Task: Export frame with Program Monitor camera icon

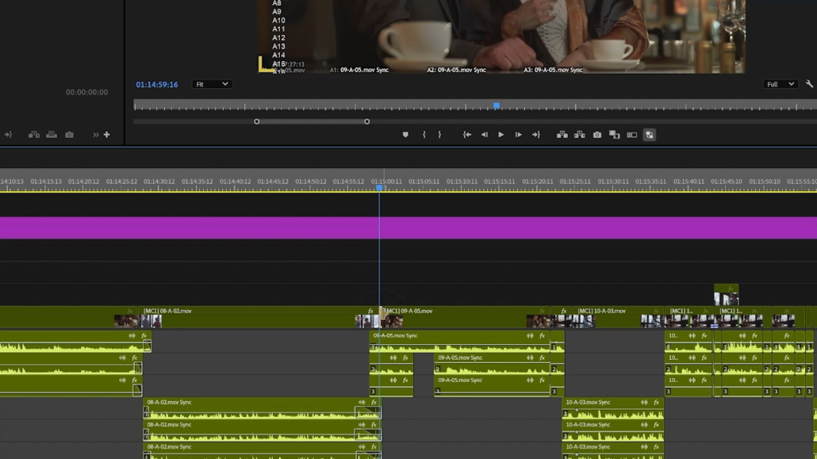Action: click(x=597, y=135)
